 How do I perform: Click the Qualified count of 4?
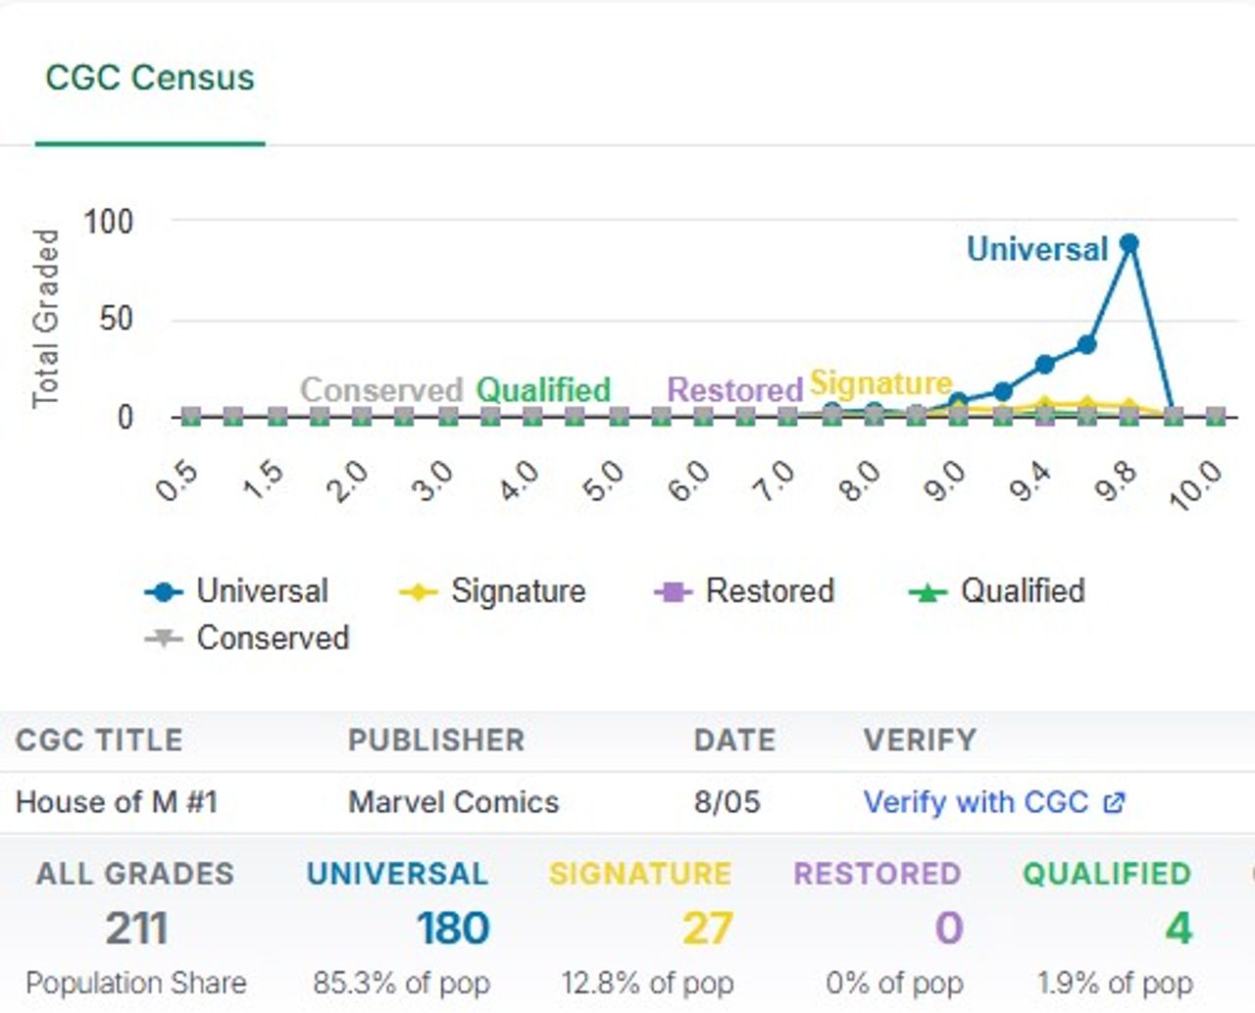(x=1179, y=929)
